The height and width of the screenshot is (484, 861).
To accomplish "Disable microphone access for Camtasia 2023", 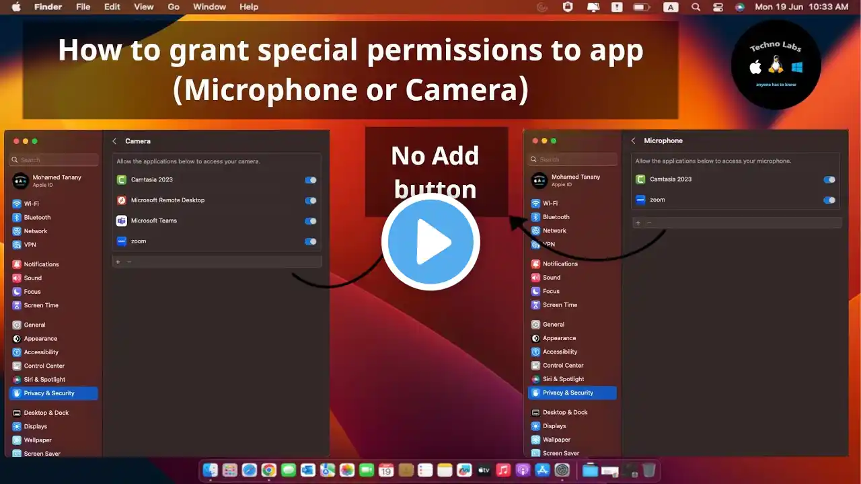I will 829,179.
